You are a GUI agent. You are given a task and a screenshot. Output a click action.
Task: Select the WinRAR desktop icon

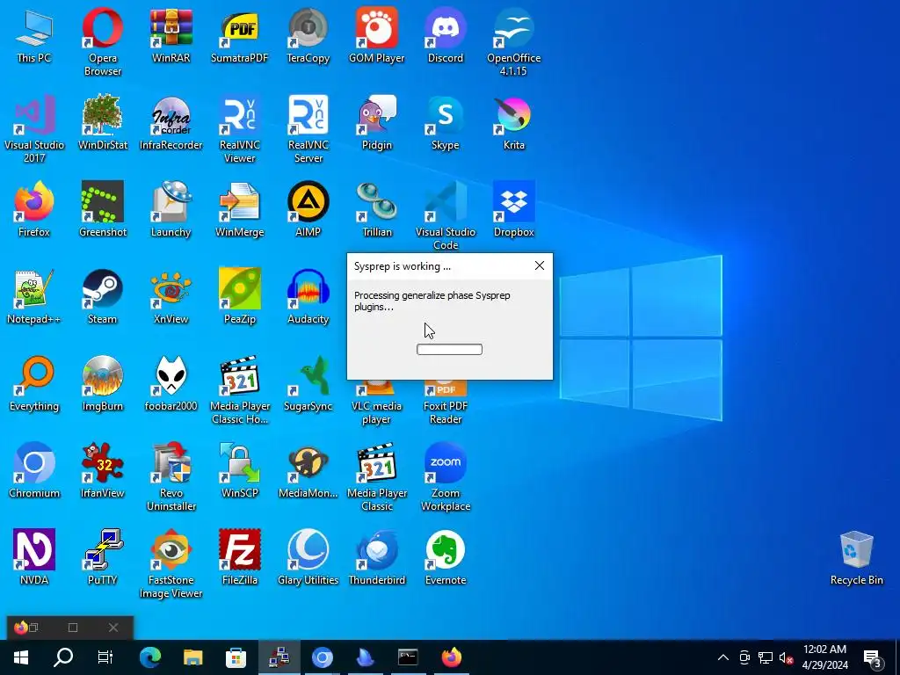tap(171, 34)
